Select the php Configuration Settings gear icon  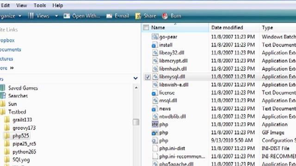[155, 140]
